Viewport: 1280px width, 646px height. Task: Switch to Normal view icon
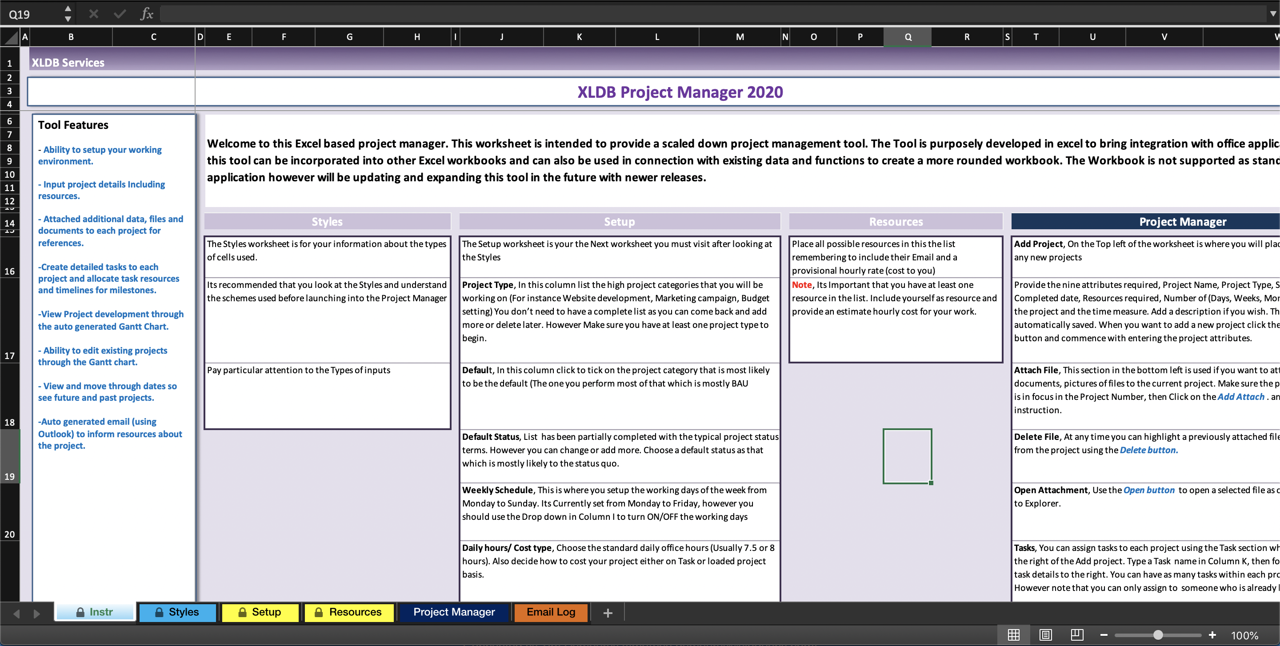(x=1014, y=634)
